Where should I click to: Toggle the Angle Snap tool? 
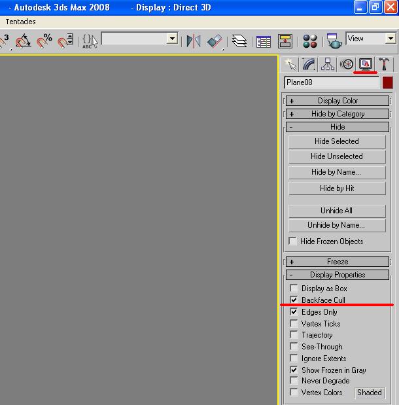pos(24,41)
